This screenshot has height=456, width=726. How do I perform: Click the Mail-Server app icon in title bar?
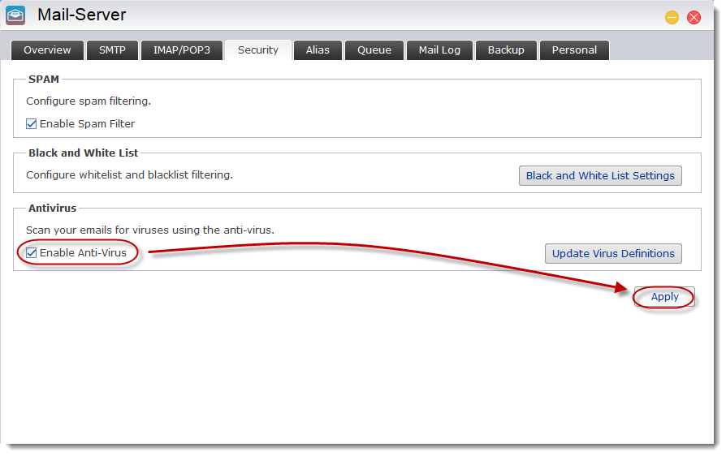coord(16,15)
